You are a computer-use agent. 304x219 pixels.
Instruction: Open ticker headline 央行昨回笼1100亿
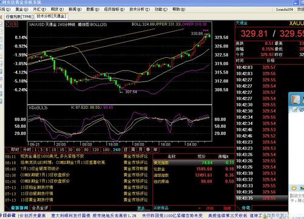[172, 215]
